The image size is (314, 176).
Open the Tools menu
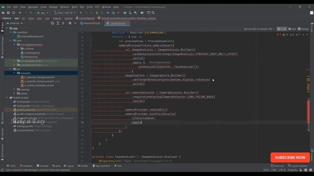[x=89, y=7]
